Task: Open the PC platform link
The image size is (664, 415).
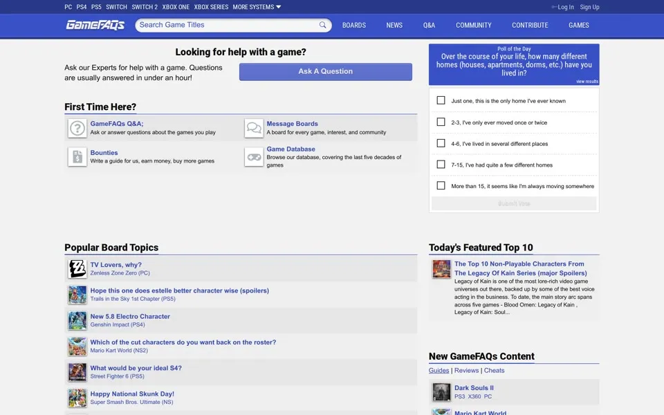Action: (68, 7)
